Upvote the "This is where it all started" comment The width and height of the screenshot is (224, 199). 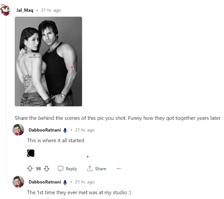(30, 169)
